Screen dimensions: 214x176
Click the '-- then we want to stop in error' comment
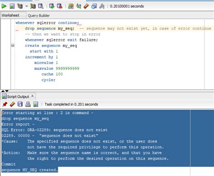pos(63,34)
